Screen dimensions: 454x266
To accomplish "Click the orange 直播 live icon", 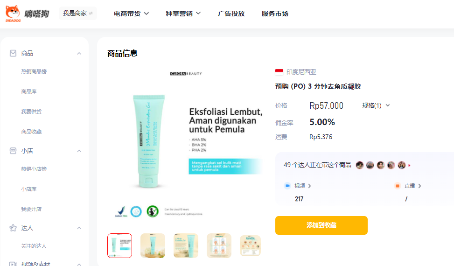I will 398,186.
